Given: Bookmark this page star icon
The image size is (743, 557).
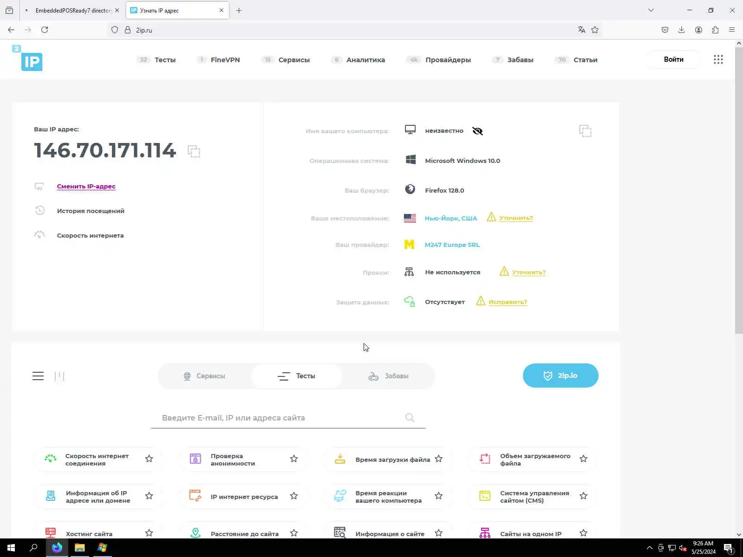Looking at the screenshot, I should point(595,30).
